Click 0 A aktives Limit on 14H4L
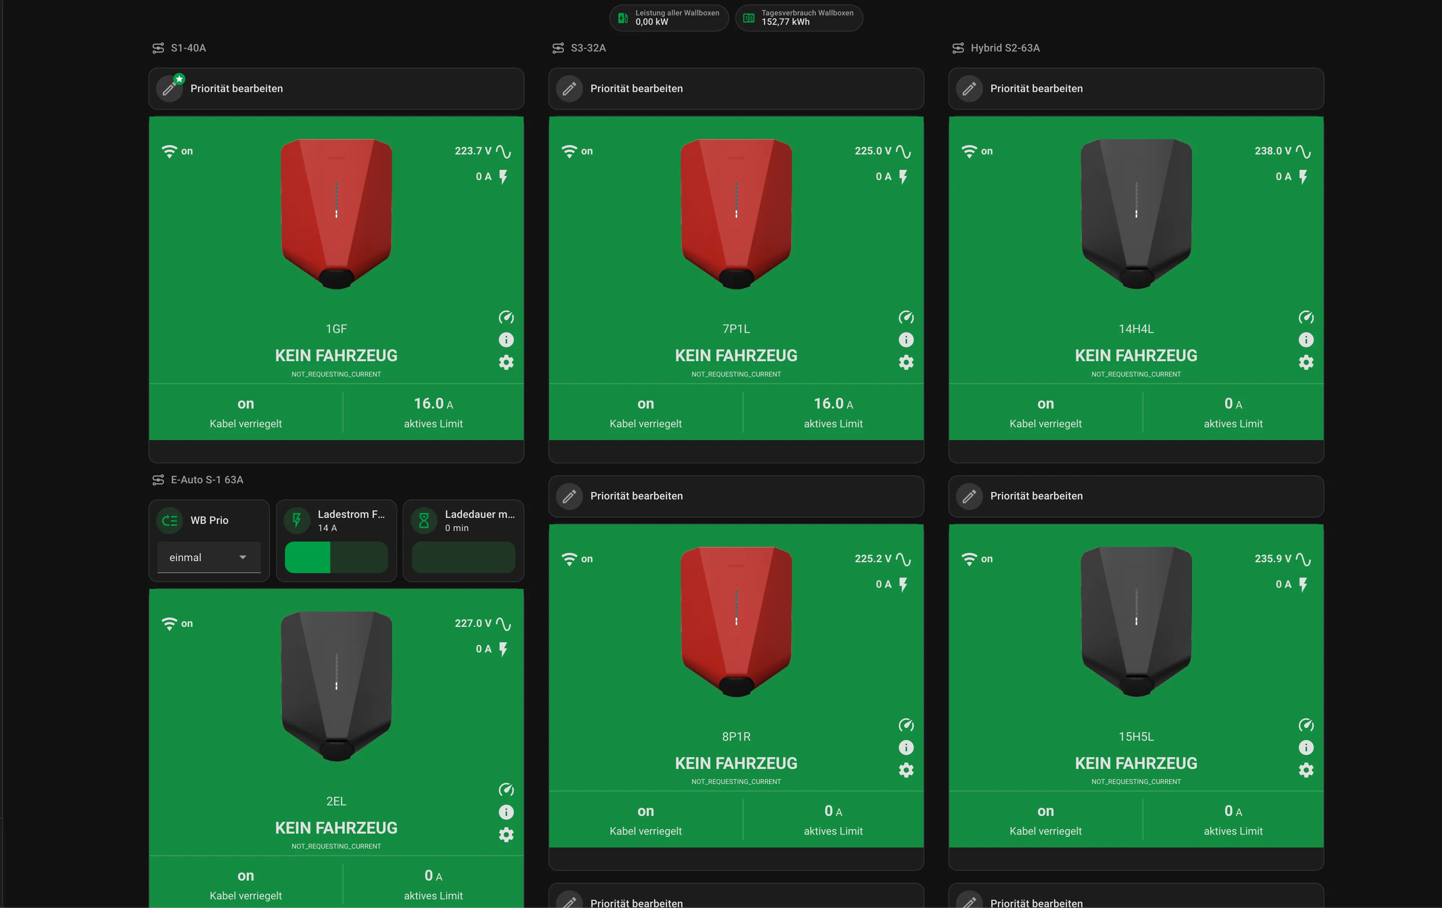 pos(1234,412)
